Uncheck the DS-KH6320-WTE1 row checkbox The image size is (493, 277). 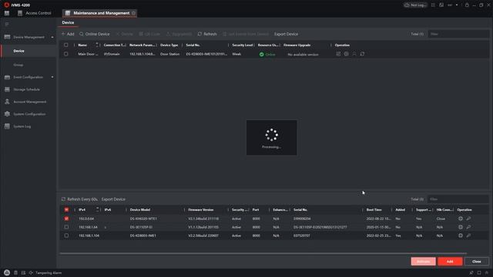[x=66, y=219]
